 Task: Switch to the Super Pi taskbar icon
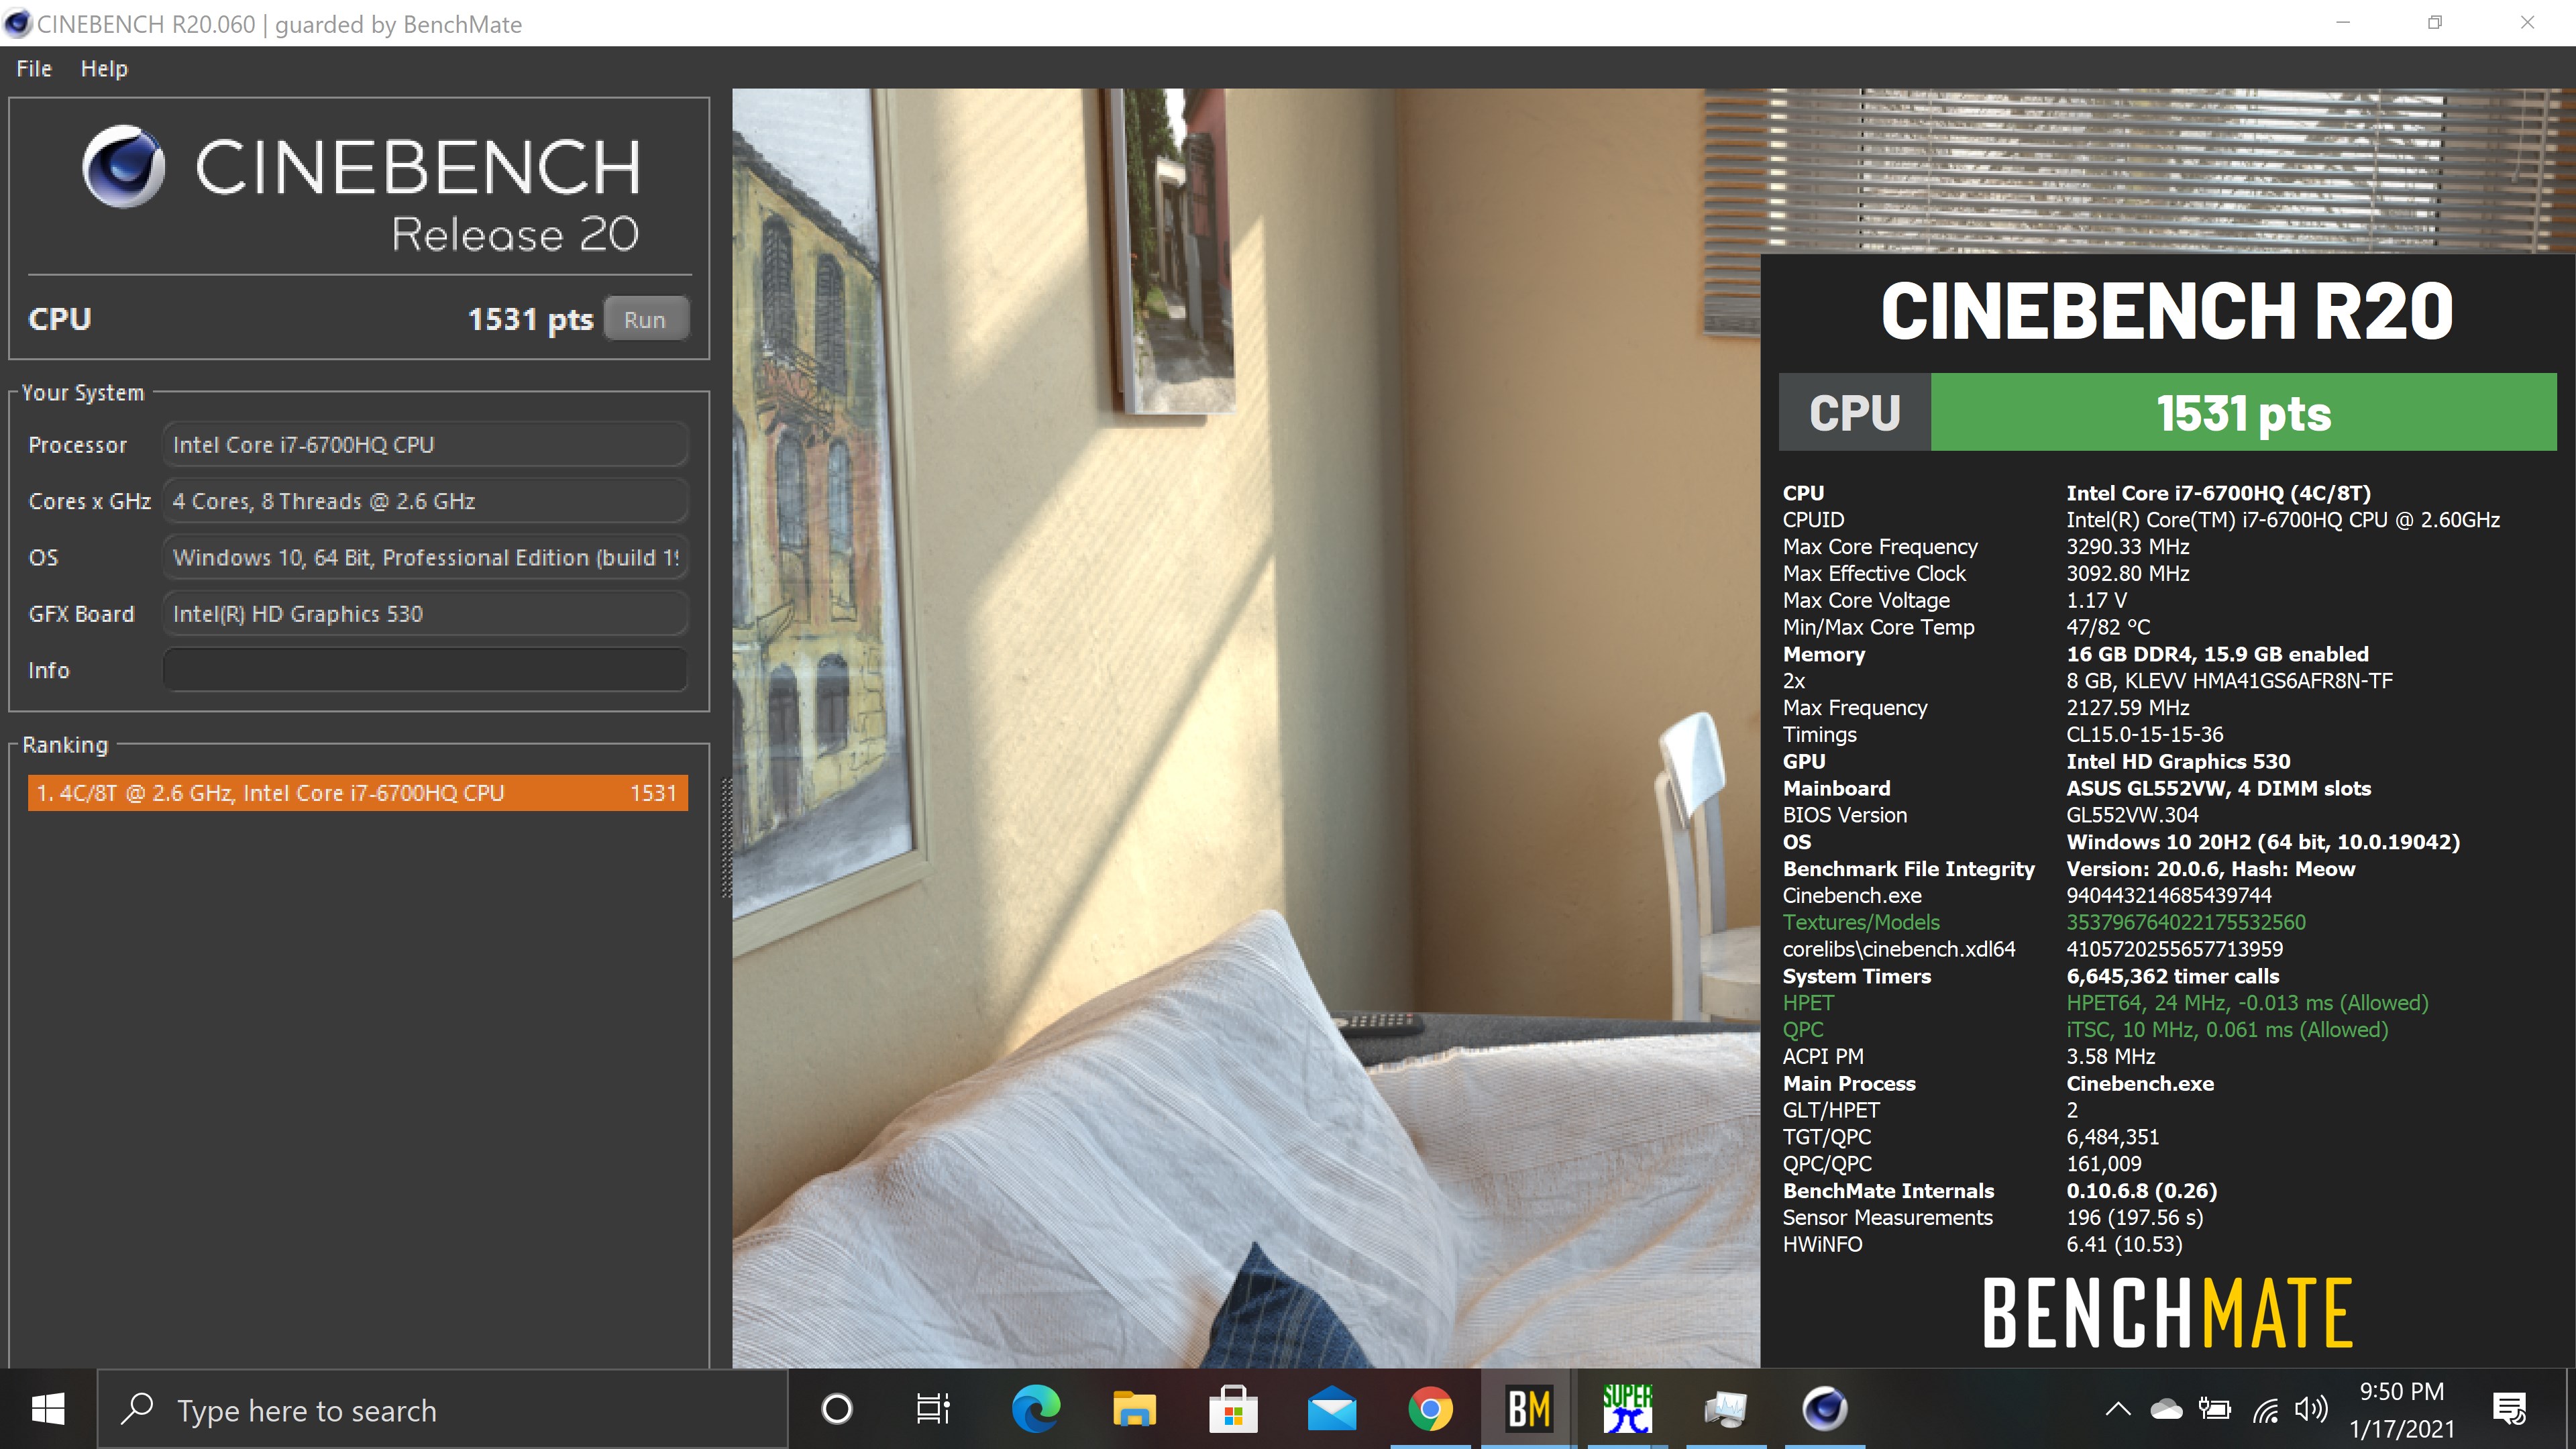click(1627, 1409)
